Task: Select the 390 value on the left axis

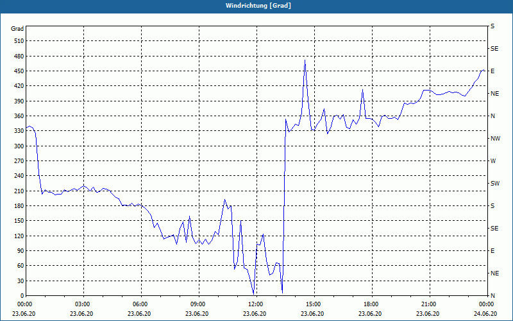Action: coord(19,101)
